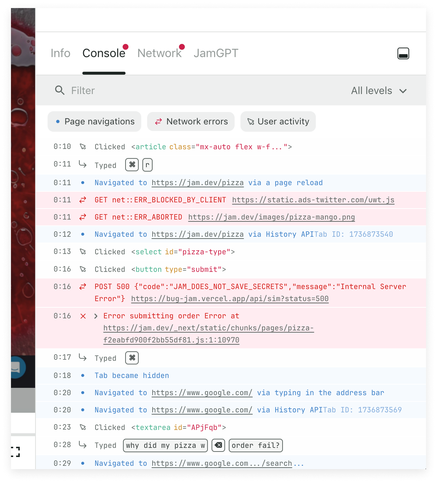Open the static.ads-twitter.com uwt.js link
437x483 pixels.
(x=313, y=200)
